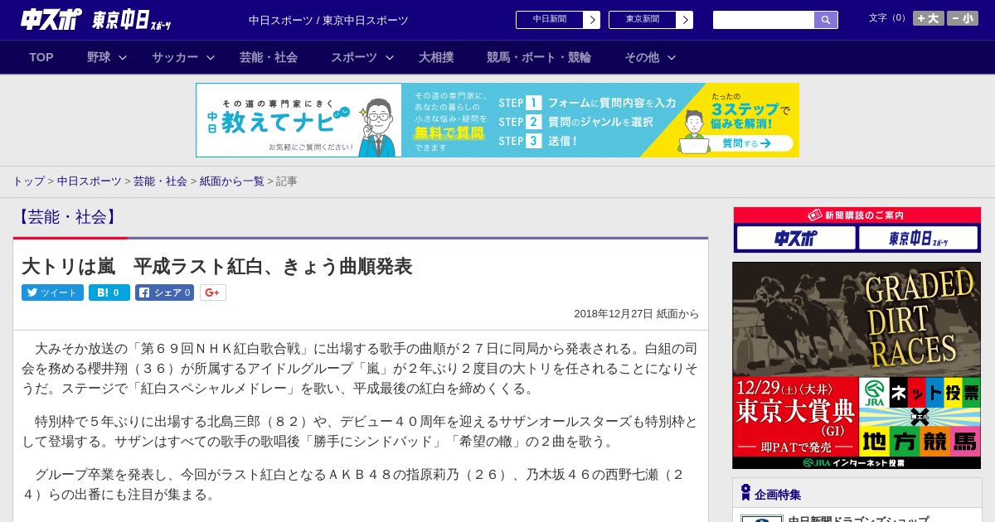Decrease text size with 小 button

963,18
